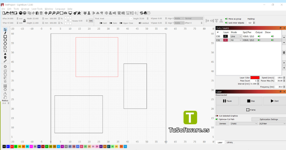
Task: Click the Stop button
Action: click(251, 101)
